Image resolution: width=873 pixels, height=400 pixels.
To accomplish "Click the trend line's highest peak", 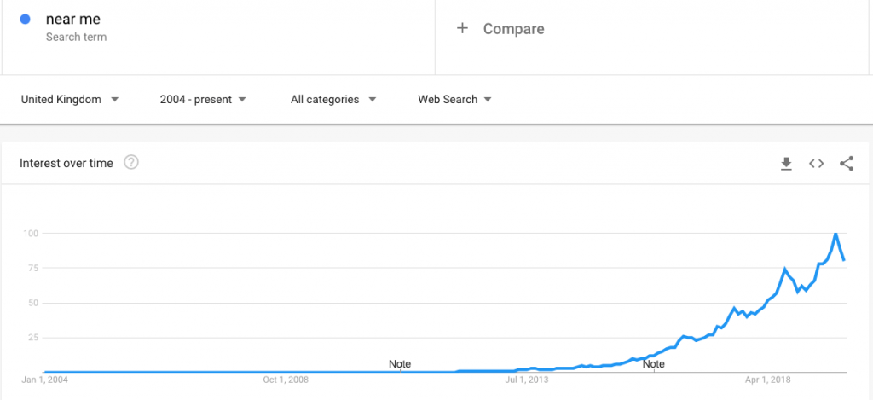I will click(x=835, y=234).
